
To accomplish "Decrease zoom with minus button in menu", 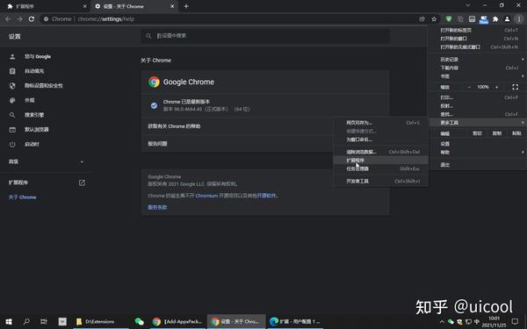I will (469, 87).
